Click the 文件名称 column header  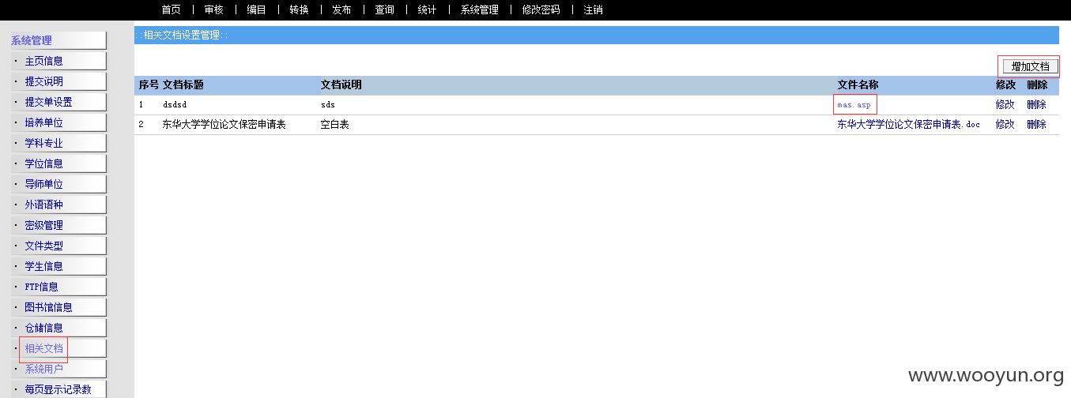tap(858, 84)
